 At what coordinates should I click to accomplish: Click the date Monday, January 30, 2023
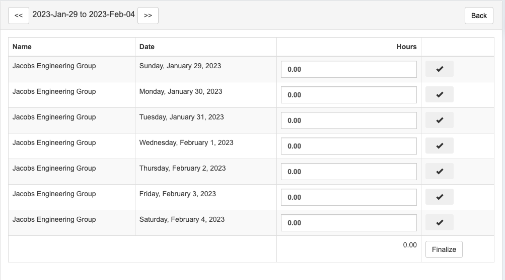(181, 91)
